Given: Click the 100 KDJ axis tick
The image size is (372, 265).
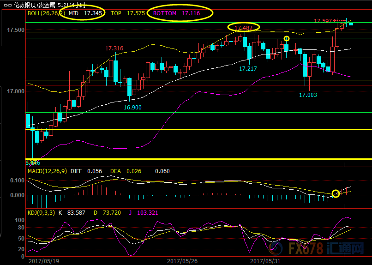Looking at the screenshot, I should point(20,220).
